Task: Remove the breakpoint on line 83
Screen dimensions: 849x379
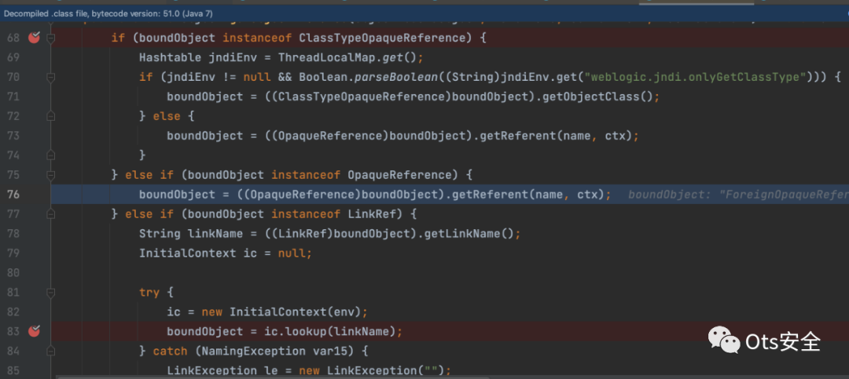Action: [x=34, y=331]
